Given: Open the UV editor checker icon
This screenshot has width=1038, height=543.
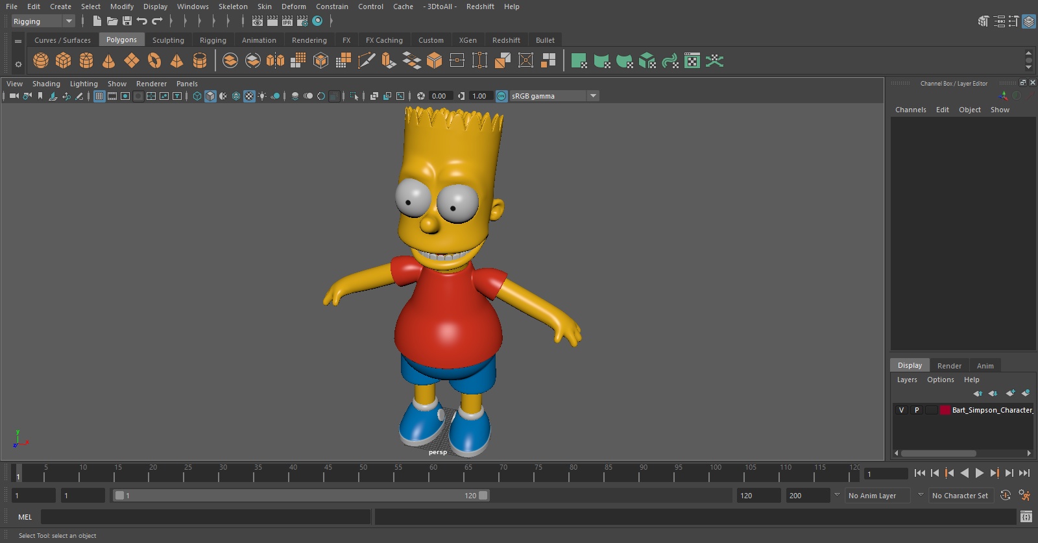Looking at the screenshot, I should (692, 61).
